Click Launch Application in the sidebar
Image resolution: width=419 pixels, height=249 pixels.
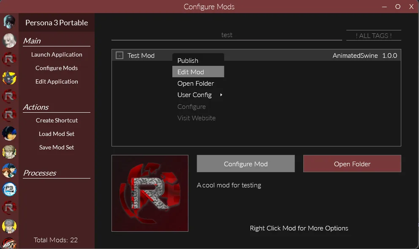click(x=57, y=54)
